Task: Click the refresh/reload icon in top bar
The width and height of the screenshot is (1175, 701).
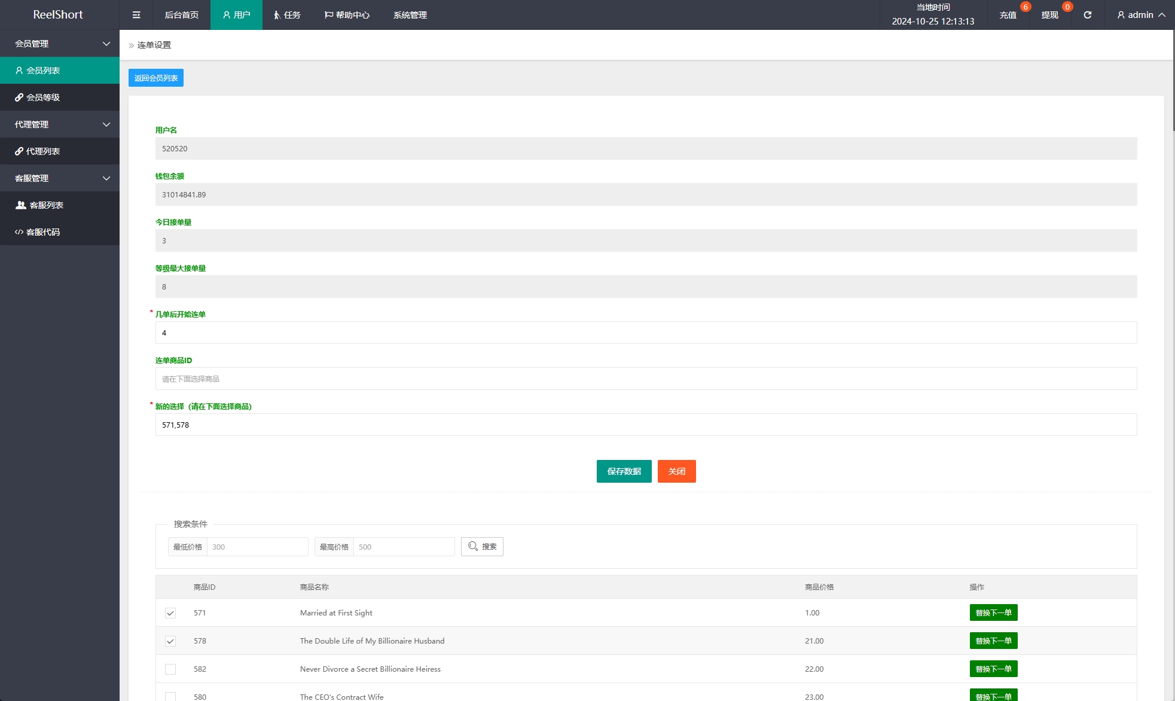Action: (x=1088, y=14)
